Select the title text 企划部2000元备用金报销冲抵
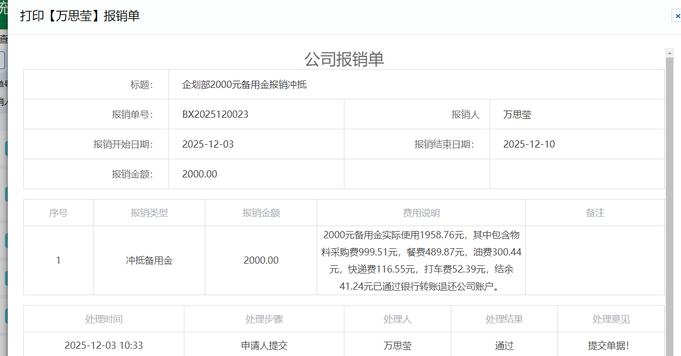This screenshot has height=356, width=681. [244, 85]
